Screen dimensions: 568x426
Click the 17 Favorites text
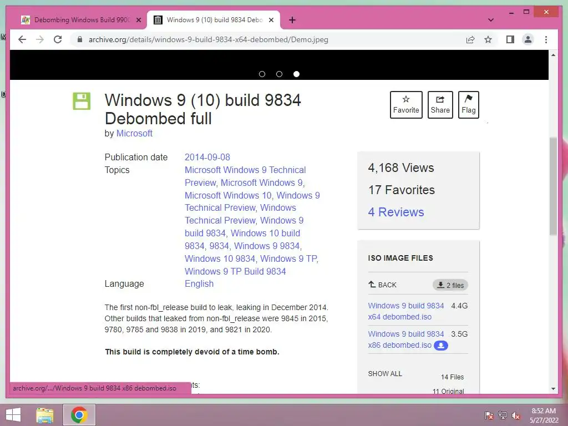402,190
